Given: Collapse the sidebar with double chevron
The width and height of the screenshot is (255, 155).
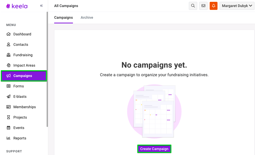Looking at the screenshot, I should coord(41,6).
